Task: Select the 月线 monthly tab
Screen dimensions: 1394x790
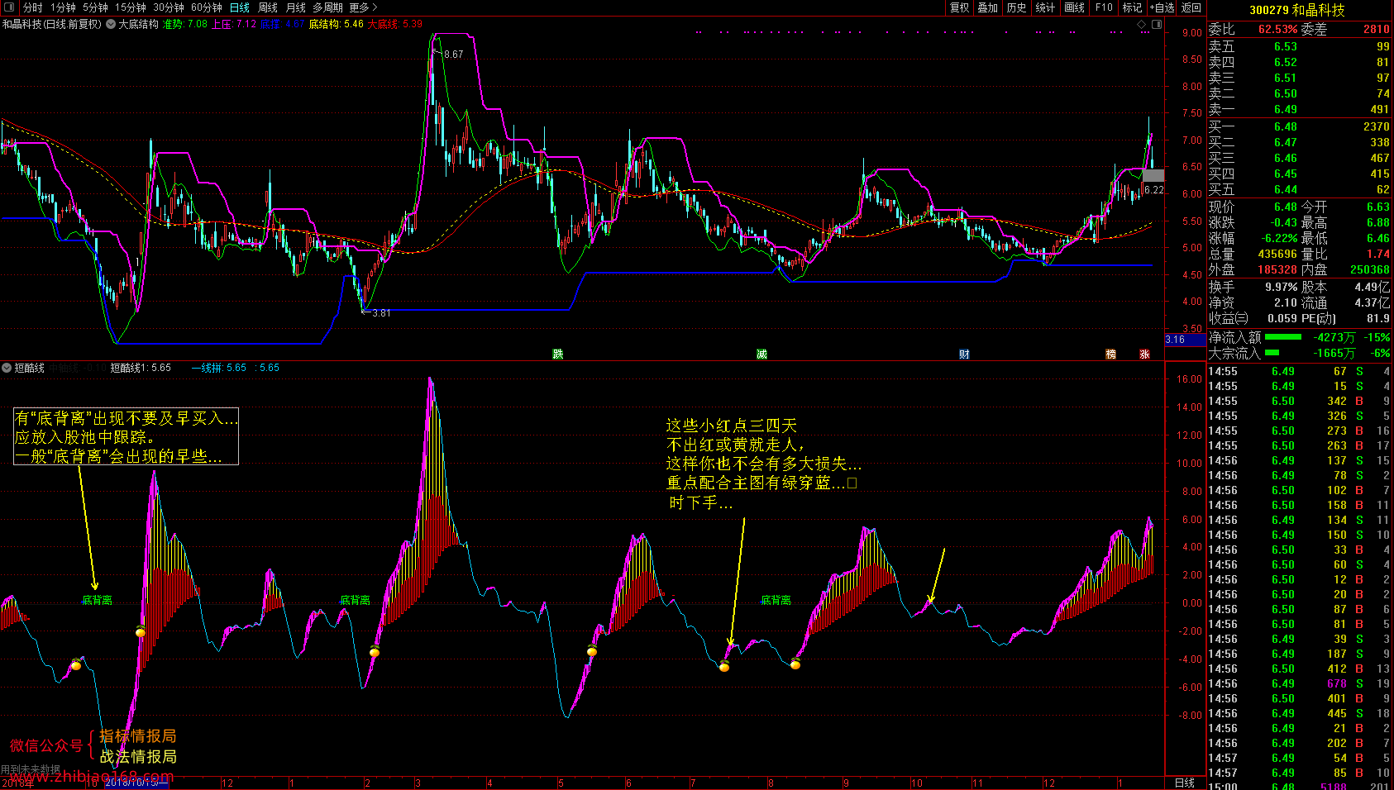Action: pyautogui.click(x=295, y=7)
